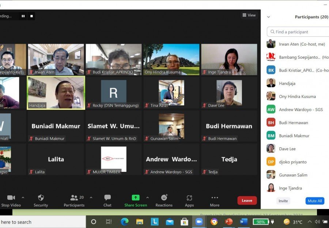Expand the caret next to Share Screen
This screenshot has width=329, height=228.
pyautogui.click(x=148, y=197)
